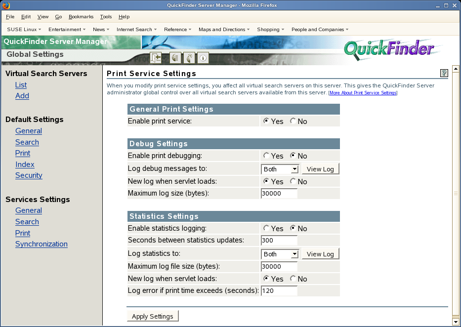Expand Shopping bookmark menu
This screenshot has width=461, height=327.
click(271, 29)
